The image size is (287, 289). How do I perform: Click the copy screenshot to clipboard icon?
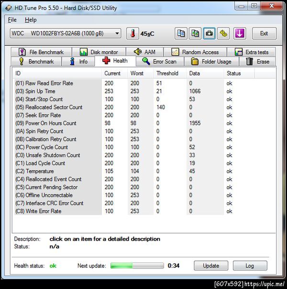point(195,34)
